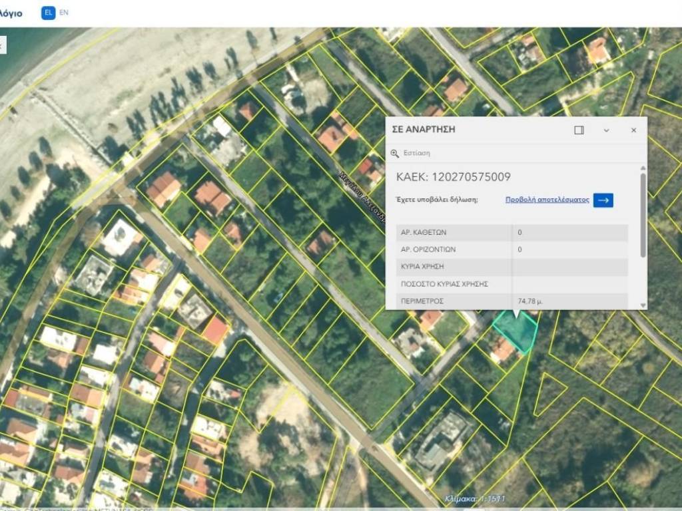Switch language to EL
682x511 pixels.
(48, 13)
